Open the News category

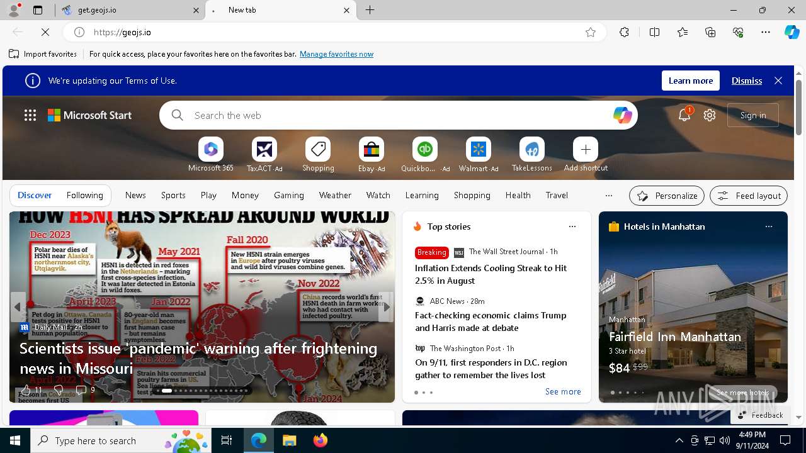(x=135, y=195)
